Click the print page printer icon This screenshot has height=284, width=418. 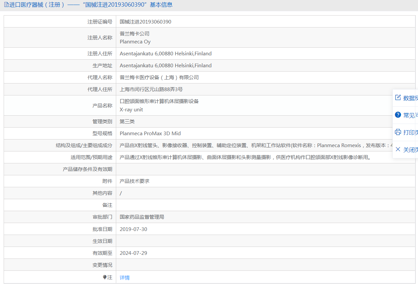(x=398, y=132)
